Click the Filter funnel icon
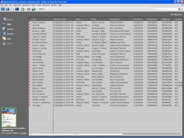184x138 pixels. (4, 24)
